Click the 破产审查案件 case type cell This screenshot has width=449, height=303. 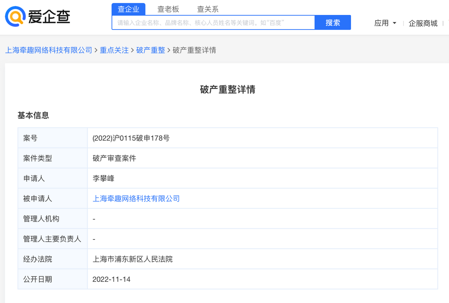click(x=114, y=158)
